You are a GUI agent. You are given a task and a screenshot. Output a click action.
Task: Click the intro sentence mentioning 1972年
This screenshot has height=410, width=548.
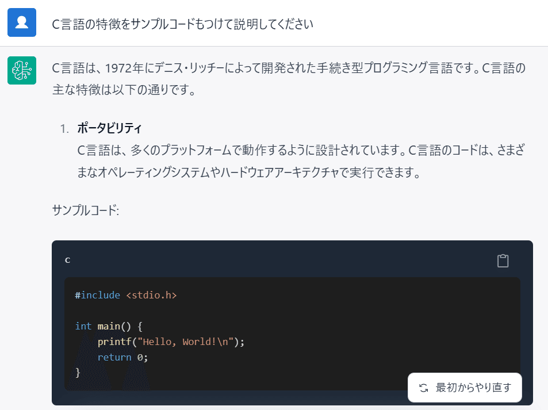(x=288, y=68)
